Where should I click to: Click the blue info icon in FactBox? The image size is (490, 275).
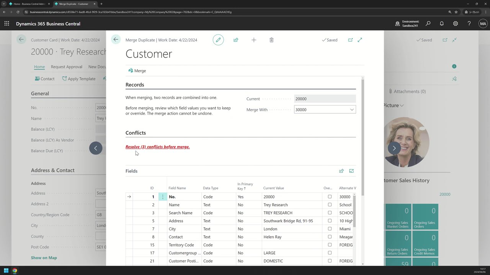click(454, 66)
